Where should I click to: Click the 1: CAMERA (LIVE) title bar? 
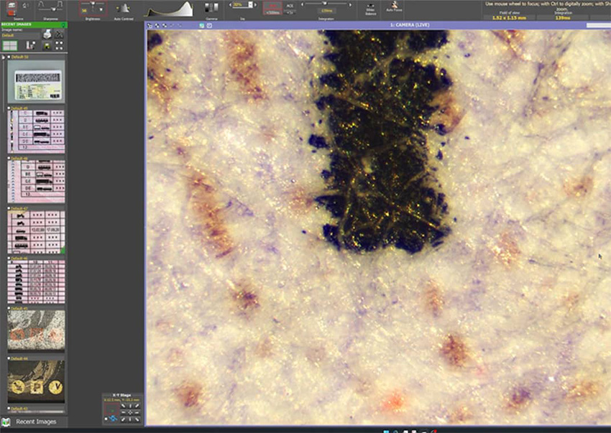pos(410,25)
